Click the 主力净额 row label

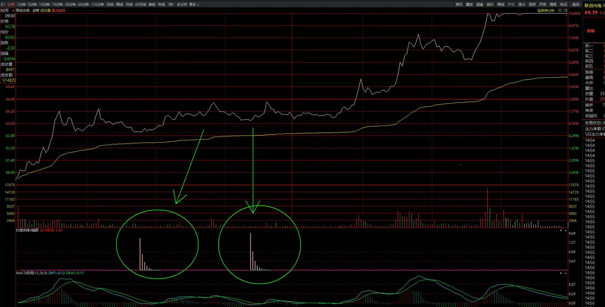click(593, 129)
